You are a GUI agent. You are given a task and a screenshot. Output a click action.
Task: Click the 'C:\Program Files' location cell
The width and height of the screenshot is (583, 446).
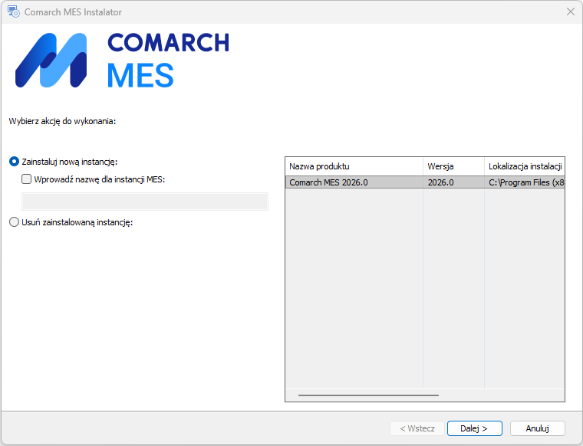(x=525, y=182)
